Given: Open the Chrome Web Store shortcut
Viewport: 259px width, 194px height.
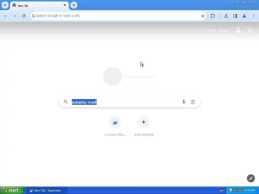Looking at the screenshot, I should pyautogui.click(x=115, y=126).
